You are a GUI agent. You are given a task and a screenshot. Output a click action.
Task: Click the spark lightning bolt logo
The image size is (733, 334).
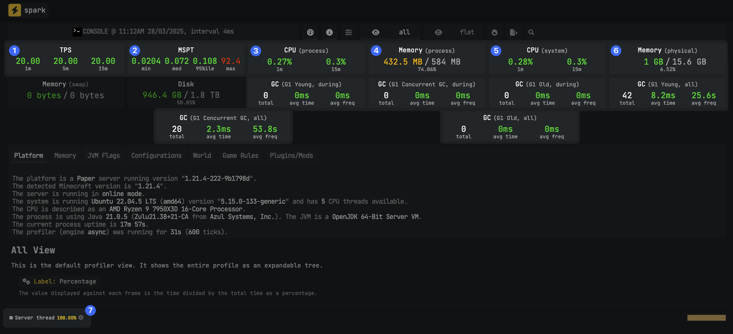(x=15, y=10)
